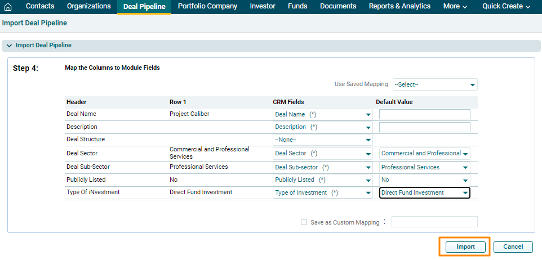Viewport: 542px width, 260px height.
Task: Click the Cancel button
Action: [513, 246]
